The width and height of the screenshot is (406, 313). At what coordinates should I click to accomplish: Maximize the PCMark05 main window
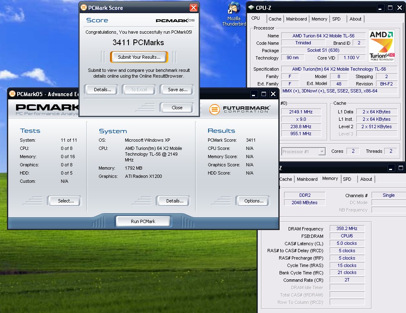pos(264,94)
